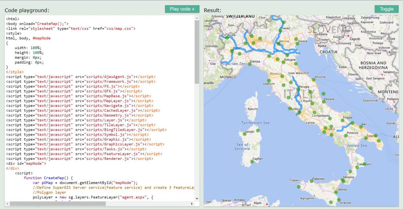The height and width of the screenshot is (209, 403).
Task: Click the scroll-right arrow of the code editor
Action: (192, 203)
